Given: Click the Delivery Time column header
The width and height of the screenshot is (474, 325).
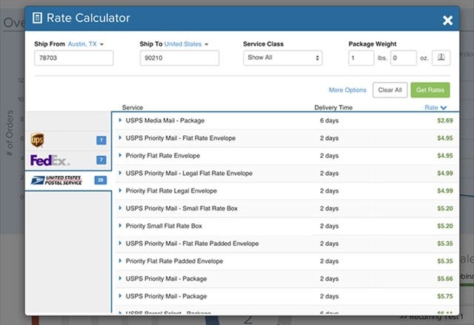Looking at the screenshot, I should click(x=333, y=107).
